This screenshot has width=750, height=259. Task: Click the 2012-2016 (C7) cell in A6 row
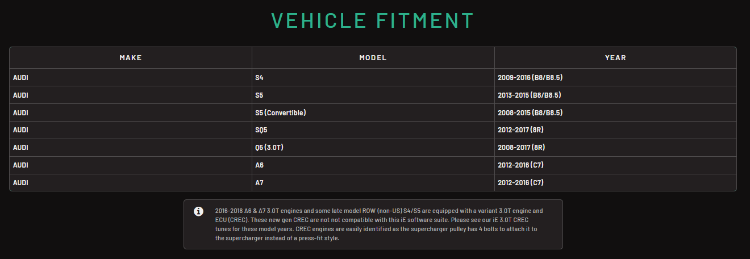522,165
